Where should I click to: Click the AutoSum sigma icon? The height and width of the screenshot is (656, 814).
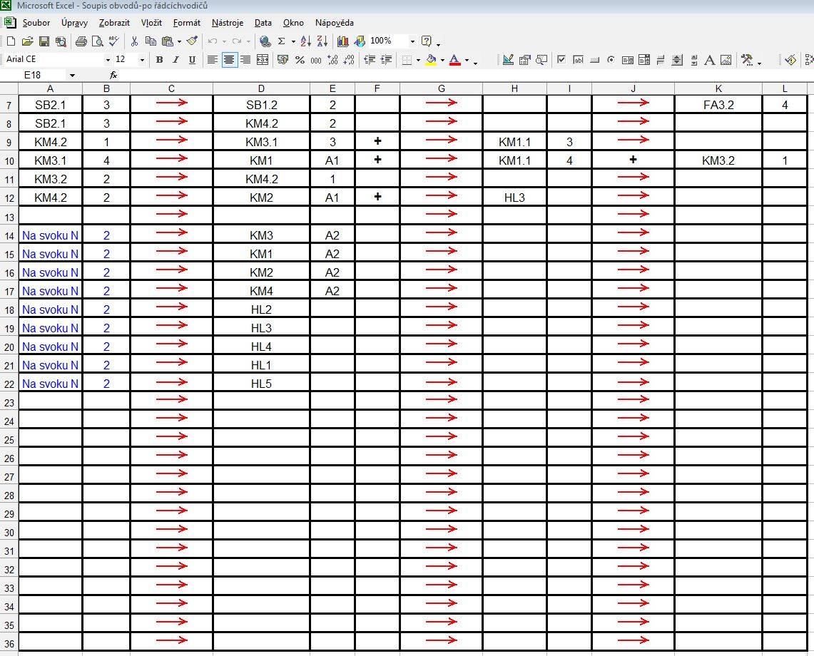click(281, 41)
